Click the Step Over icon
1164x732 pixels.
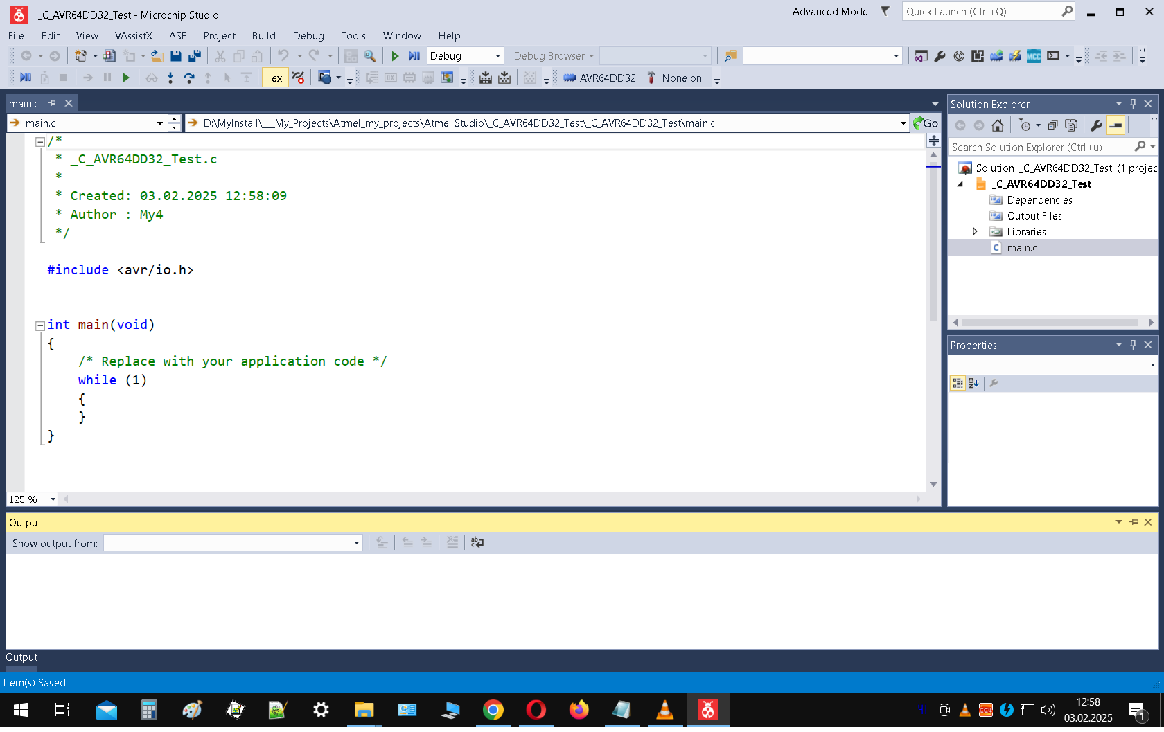189,78
